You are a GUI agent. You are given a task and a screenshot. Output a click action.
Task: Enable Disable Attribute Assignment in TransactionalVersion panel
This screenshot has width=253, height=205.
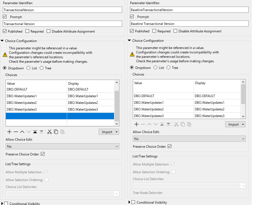48,31
